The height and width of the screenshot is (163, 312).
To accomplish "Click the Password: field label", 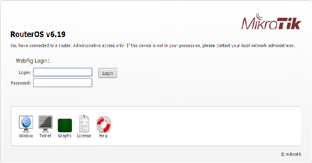I will (21, 83).
